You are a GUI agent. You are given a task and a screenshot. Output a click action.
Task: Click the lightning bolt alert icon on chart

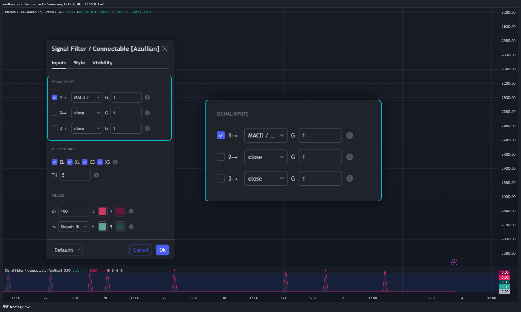455,262
